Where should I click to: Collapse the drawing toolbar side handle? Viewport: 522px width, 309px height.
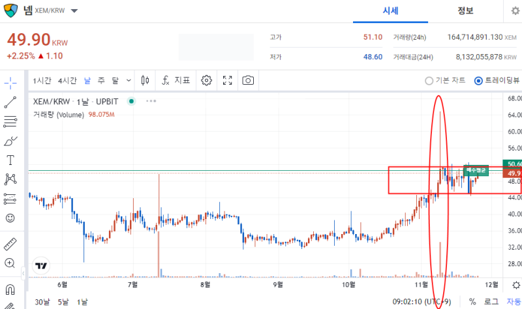click(23, 273)
